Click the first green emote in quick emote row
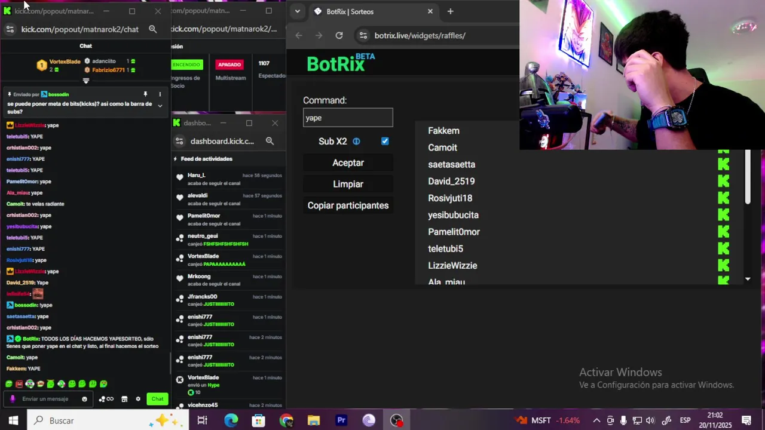Image resolution: width=765 pixels, height=430 pixels. coord(9,384)
